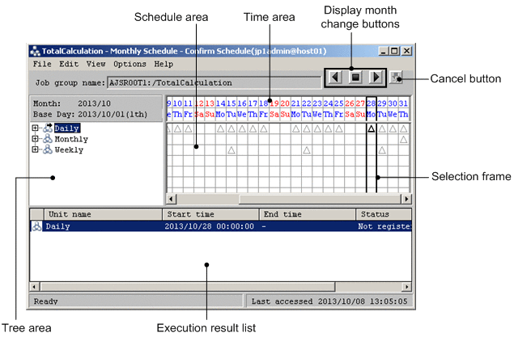Click the previous month arrow button
This screenshot has height=337, width=514.
(333, 78)
